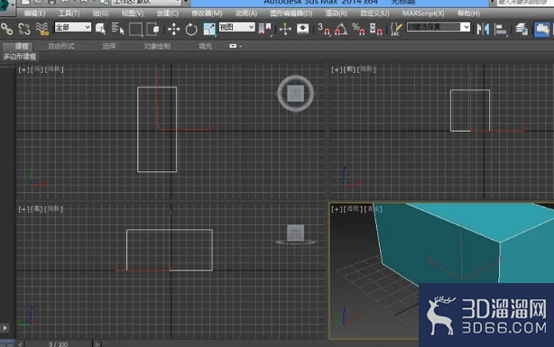Image resolution: width=554 pixels, height=347 pixels.
Task: Click the time slider previous frame arrow
Action: click(21, 343)
